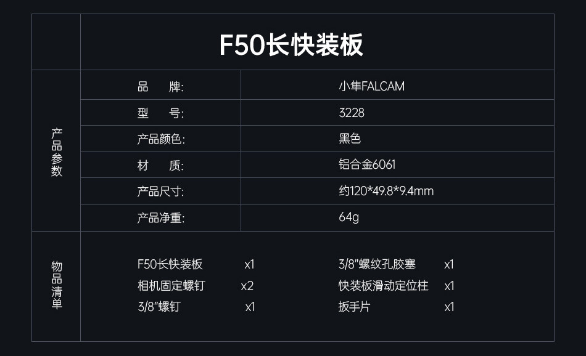The width and height of the screenshot is (586, 356).
Task: Select the model number 3228
Action: 351,113
